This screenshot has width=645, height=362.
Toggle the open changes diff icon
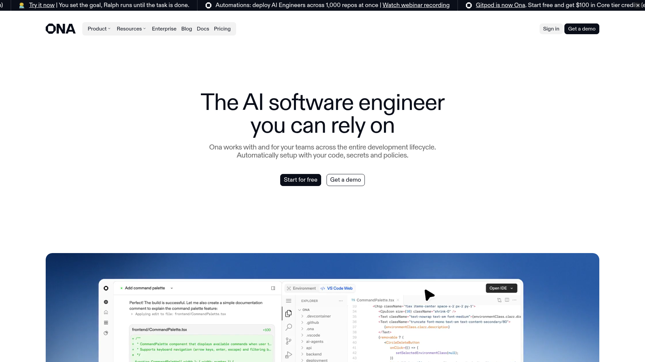tap(499, 300)
